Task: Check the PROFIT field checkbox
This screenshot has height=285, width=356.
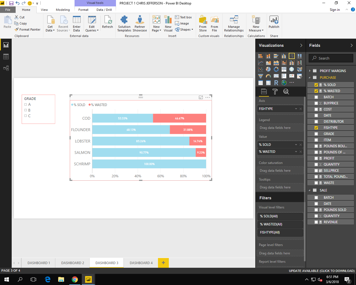Action: pos(316,158)
